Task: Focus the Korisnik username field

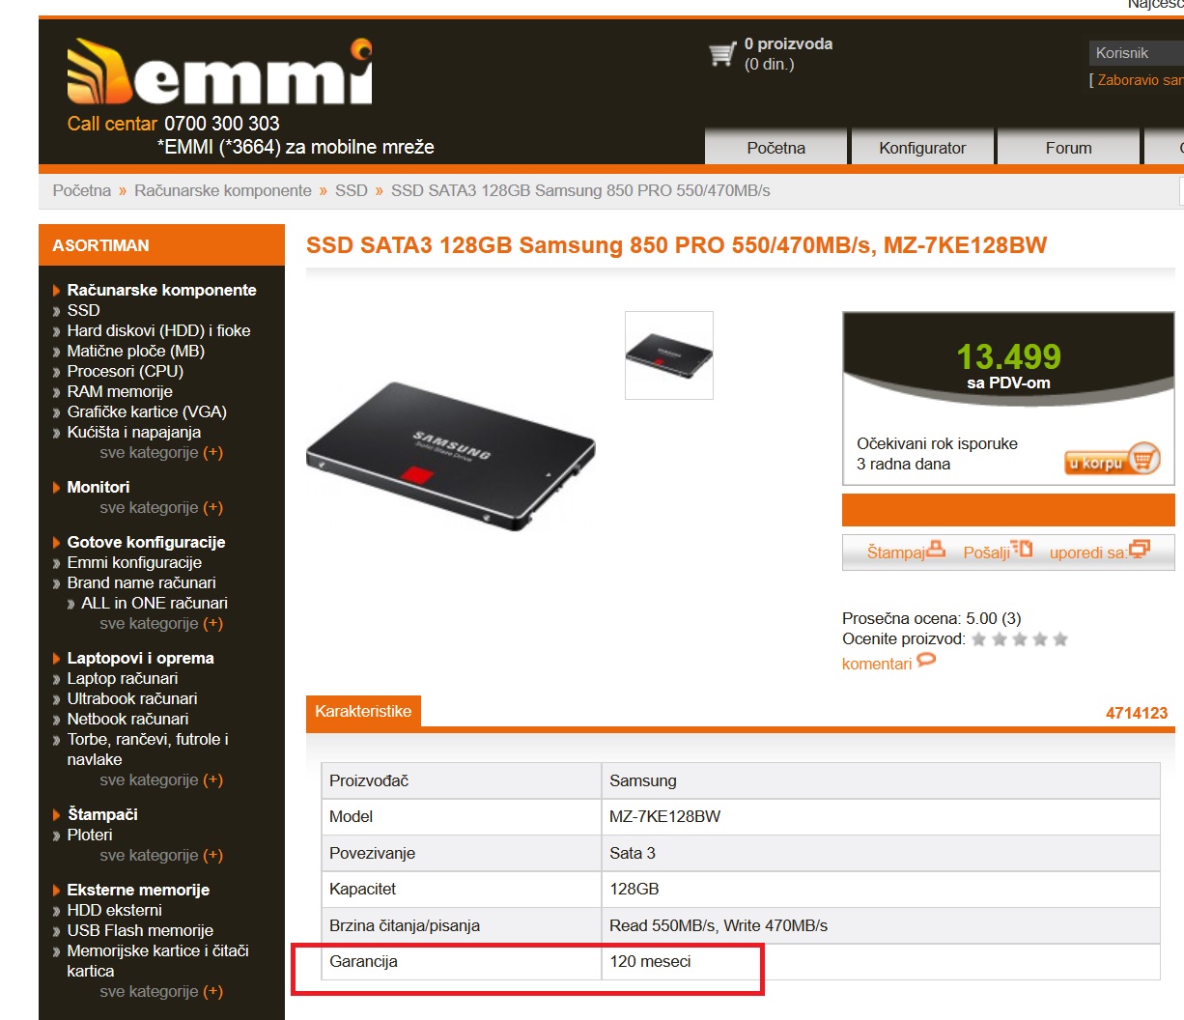Action: pyautogui.click(x=1137, y=53)
